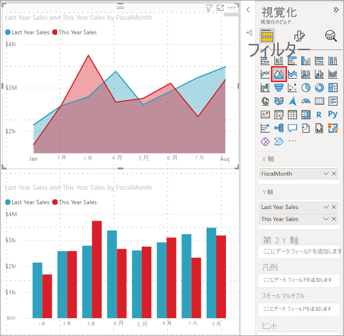
Task: Remove This Year Sales from Y axis
Action: (x=334, y=219)
